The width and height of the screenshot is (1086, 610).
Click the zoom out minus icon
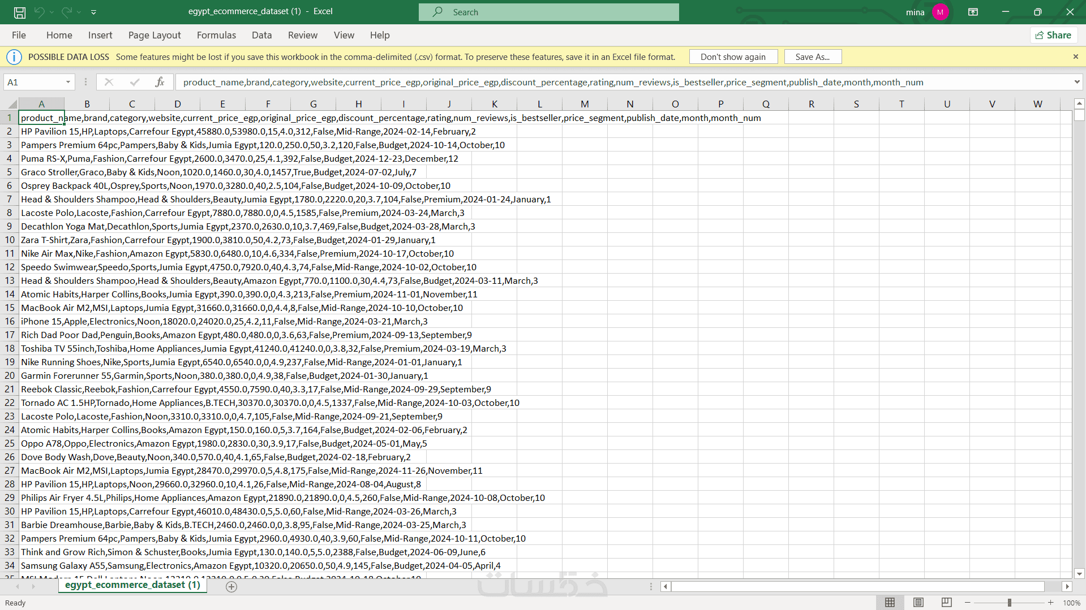tap(967, 603)
